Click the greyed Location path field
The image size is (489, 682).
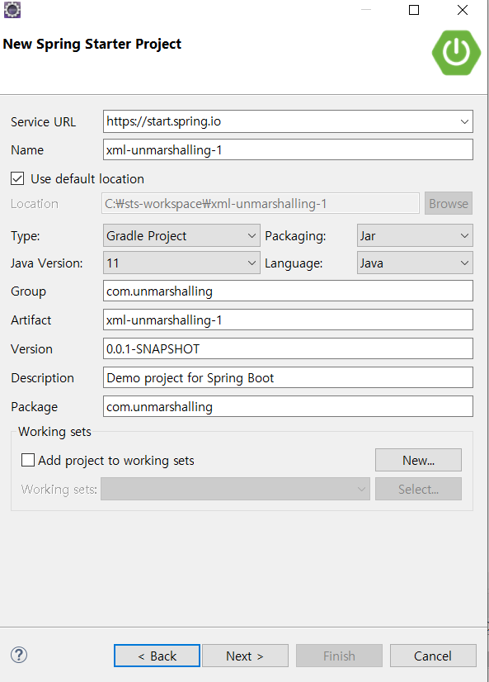tap(261, 203)
